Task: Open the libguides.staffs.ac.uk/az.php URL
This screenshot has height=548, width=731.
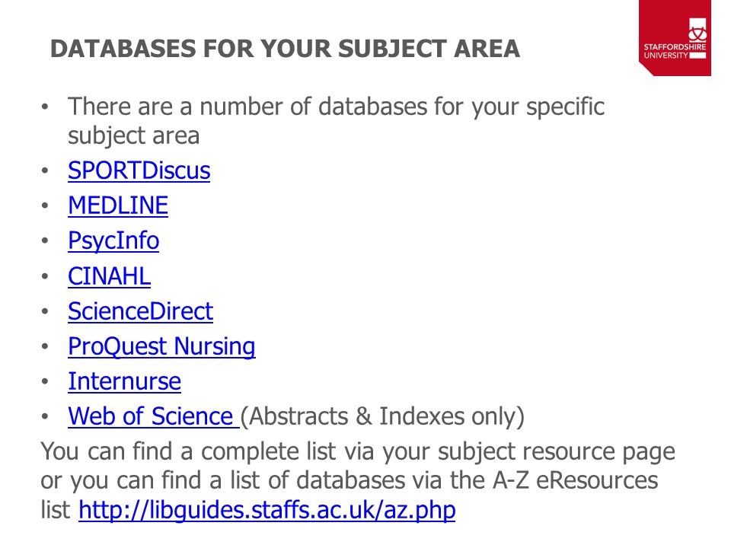Action: pyautogui.click(x=267, y=511)
